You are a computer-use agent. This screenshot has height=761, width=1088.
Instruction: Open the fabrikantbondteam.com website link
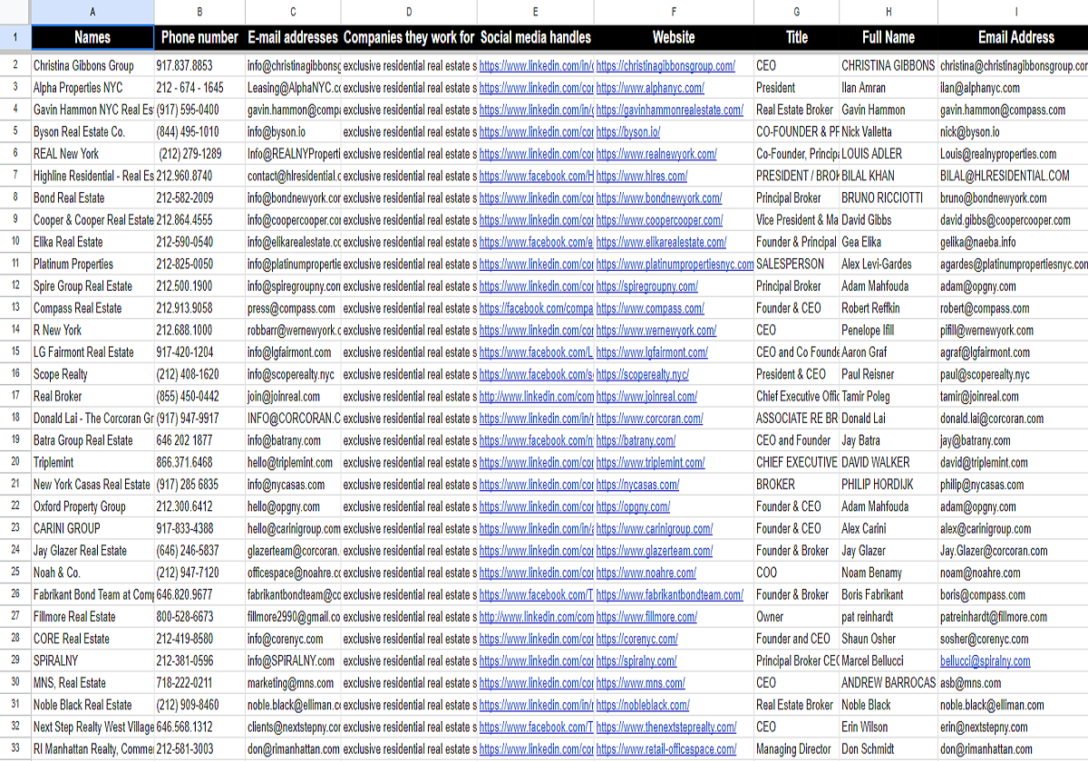(669, 595)
